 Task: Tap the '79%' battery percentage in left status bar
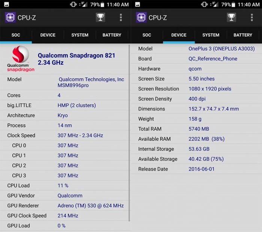pyautogui.click(x=95, y=4)
